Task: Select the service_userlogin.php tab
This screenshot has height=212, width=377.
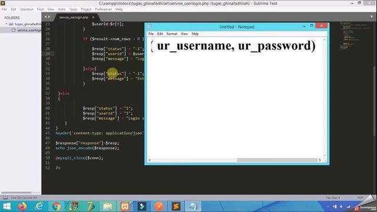Action: 74,17
